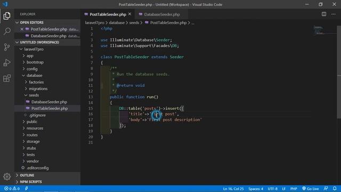Close the PostTableSeeder.php tab
This screenshot has width=341, height=192.
(130, 14)
